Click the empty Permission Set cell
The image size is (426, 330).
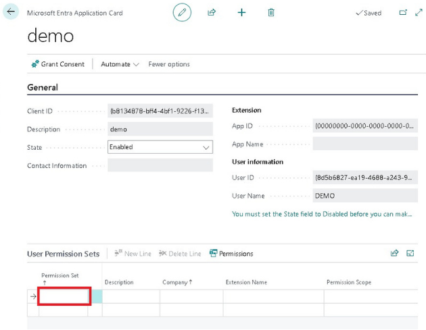click(x=64, y=296)
